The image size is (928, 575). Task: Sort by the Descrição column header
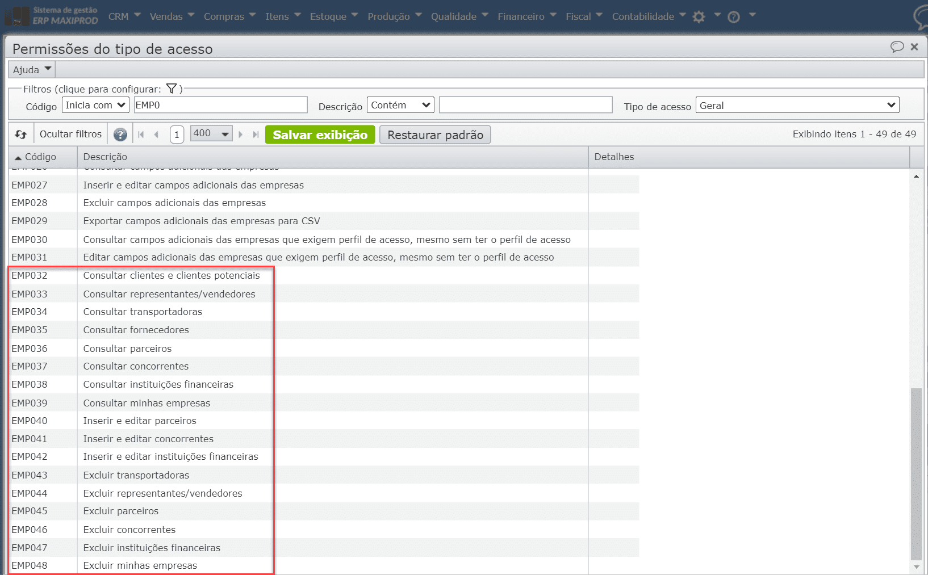coord(333,157)
